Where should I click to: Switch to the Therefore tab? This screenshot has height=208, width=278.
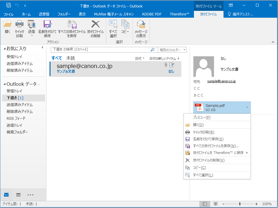[x=179, y=14]
